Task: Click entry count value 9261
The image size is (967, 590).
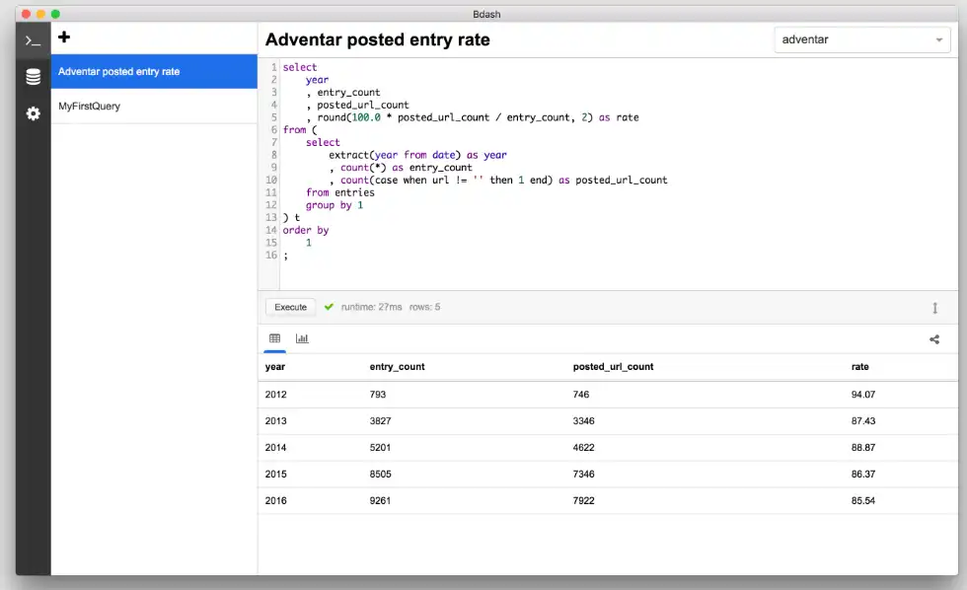Action: point(380,500)
